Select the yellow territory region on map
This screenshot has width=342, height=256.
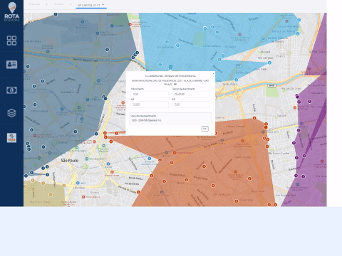click(x=44, y=193)
